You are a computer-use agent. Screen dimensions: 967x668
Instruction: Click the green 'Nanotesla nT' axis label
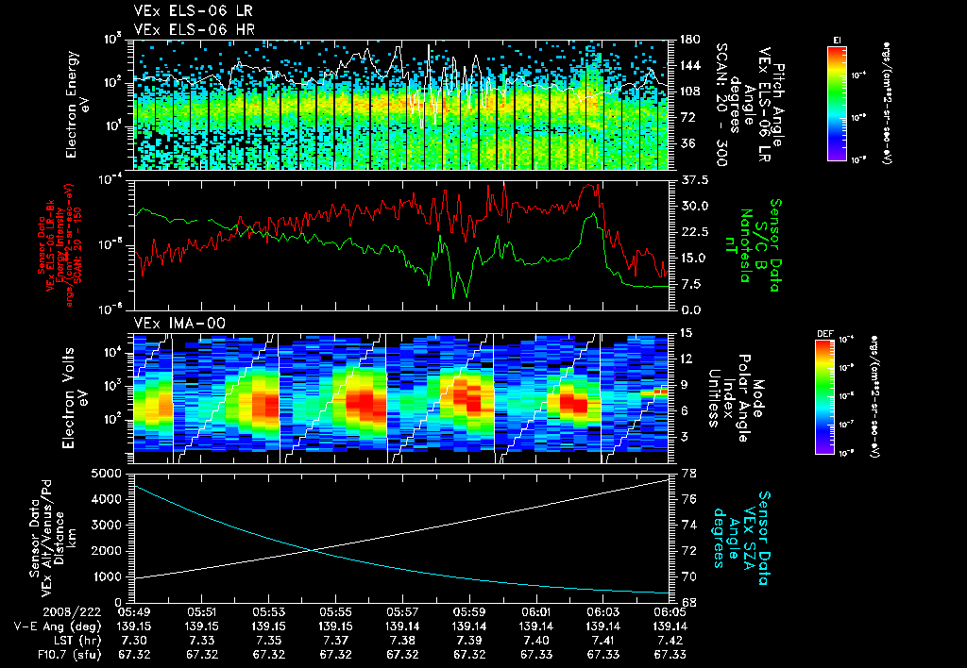tap(738, 245)
